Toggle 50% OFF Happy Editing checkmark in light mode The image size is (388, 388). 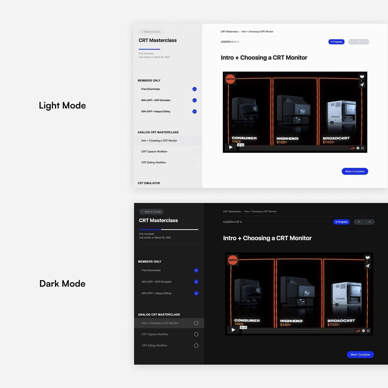(x=194, y=112)
